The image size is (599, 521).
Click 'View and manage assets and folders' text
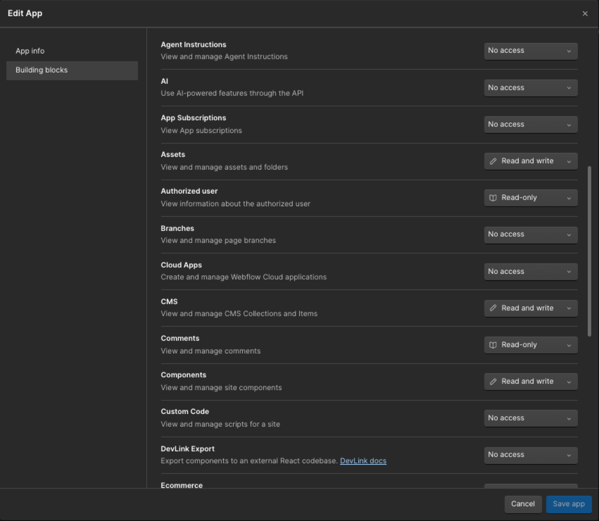point(224,167)
